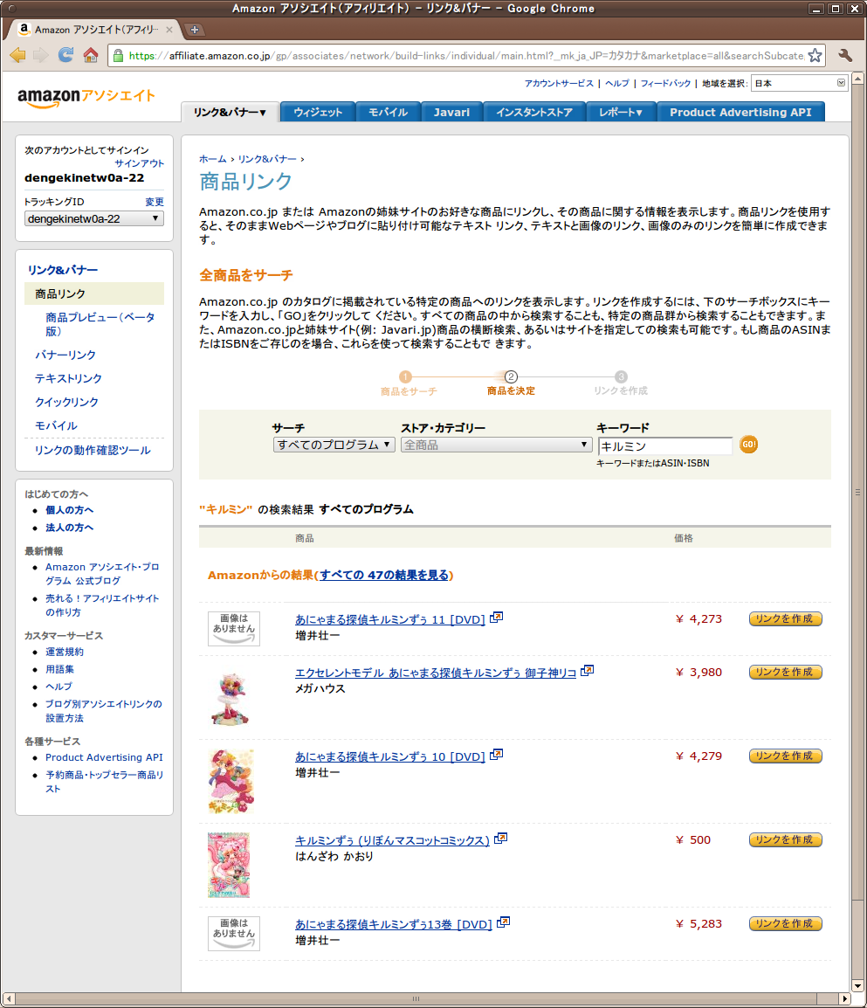Open new-window icon beside キルミンずぅ 11 DVD
The height and width of the screenshot is (1008, 867).
coord(496,618)
